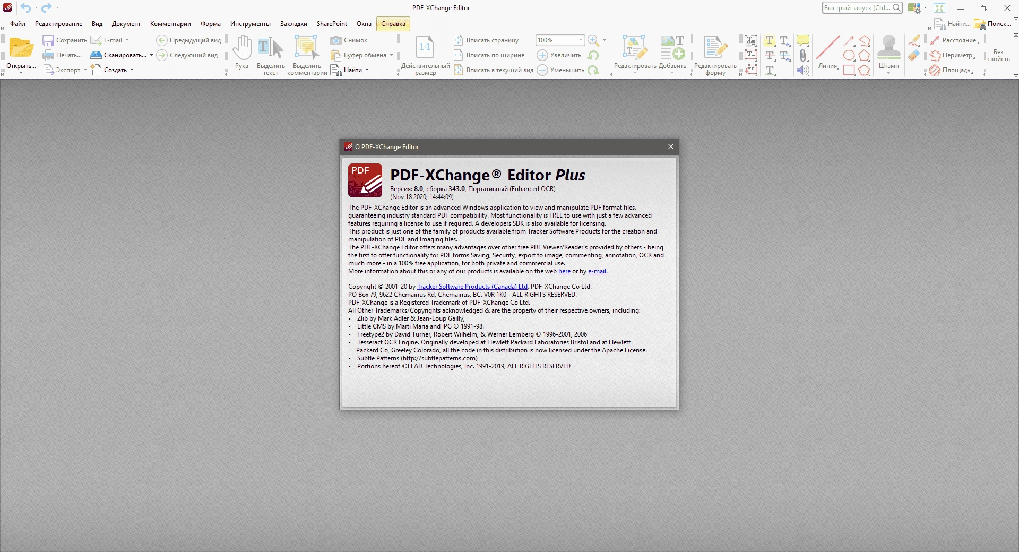1019x552 pixels.
Task: Click Next View (Следующий вид)
Action: click(187, 55)
